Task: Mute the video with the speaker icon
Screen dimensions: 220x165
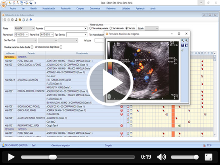Action: [161, 157]
